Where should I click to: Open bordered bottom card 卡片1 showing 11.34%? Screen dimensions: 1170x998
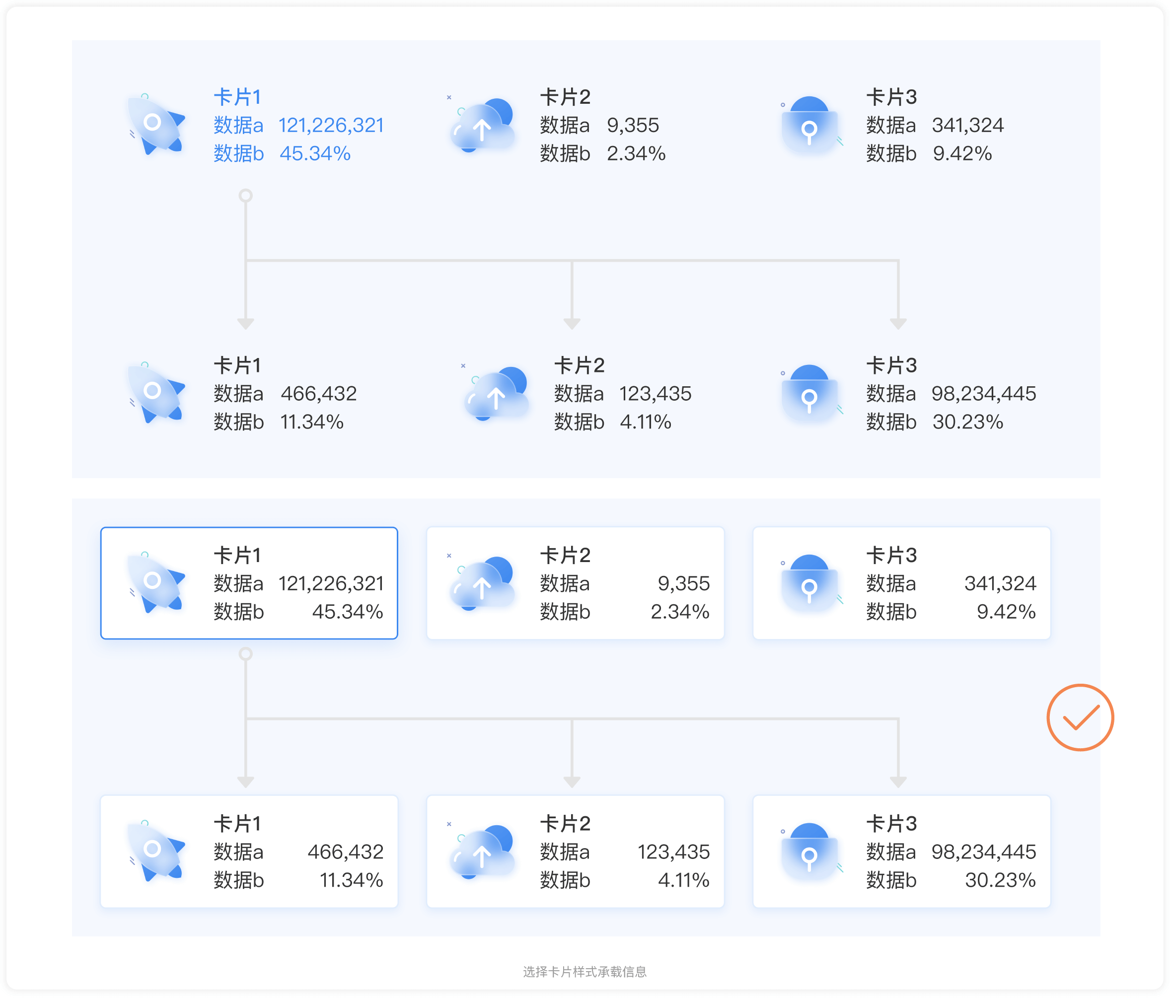(249, 851)
